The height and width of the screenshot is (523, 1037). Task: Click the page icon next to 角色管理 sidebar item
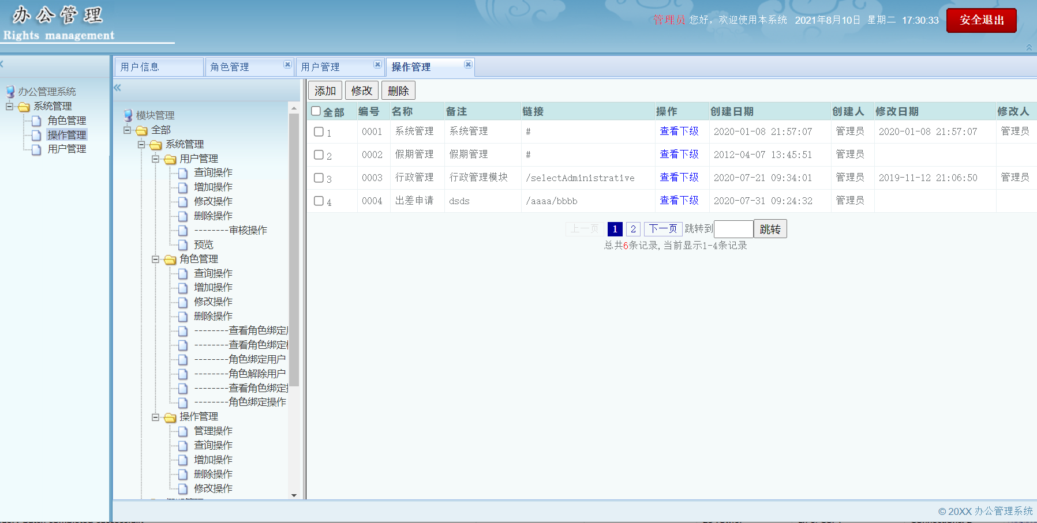[36, 121]
